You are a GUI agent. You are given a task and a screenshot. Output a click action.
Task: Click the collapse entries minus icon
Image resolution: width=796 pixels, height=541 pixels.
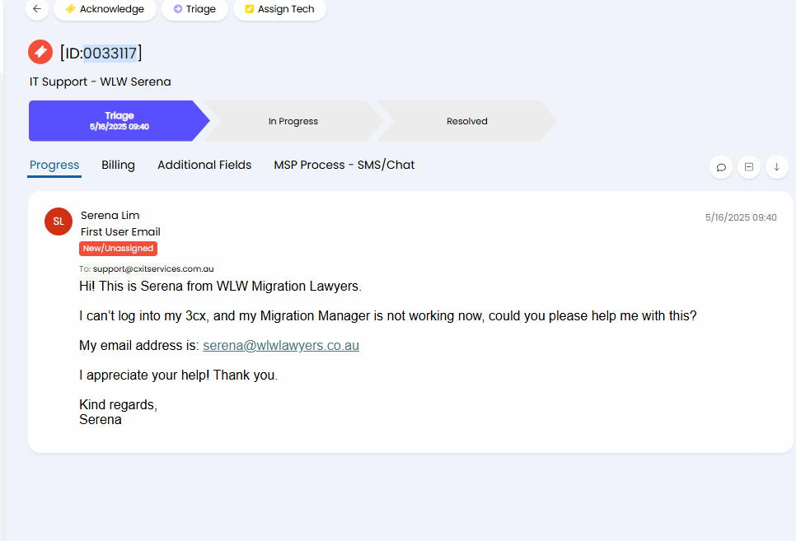[x=749, y=167]
